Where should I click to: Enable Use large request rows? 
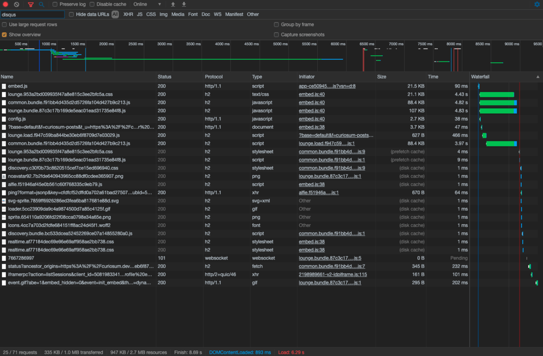[5, 25]
